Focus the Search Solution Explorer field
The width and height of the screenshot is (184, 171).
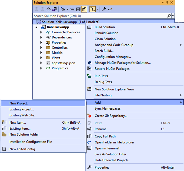[100, 16]
